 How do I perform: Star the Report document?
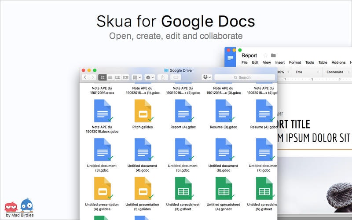click(265, 55)
